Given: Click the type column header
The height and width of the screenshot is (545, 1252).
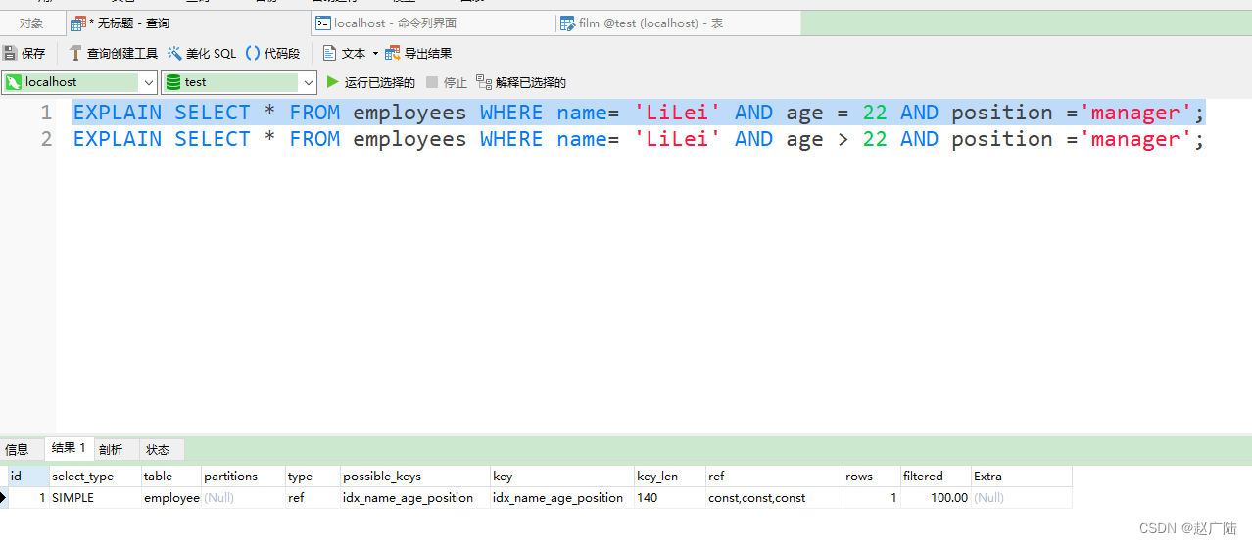Looking at the screenshot, I should 313,477.
